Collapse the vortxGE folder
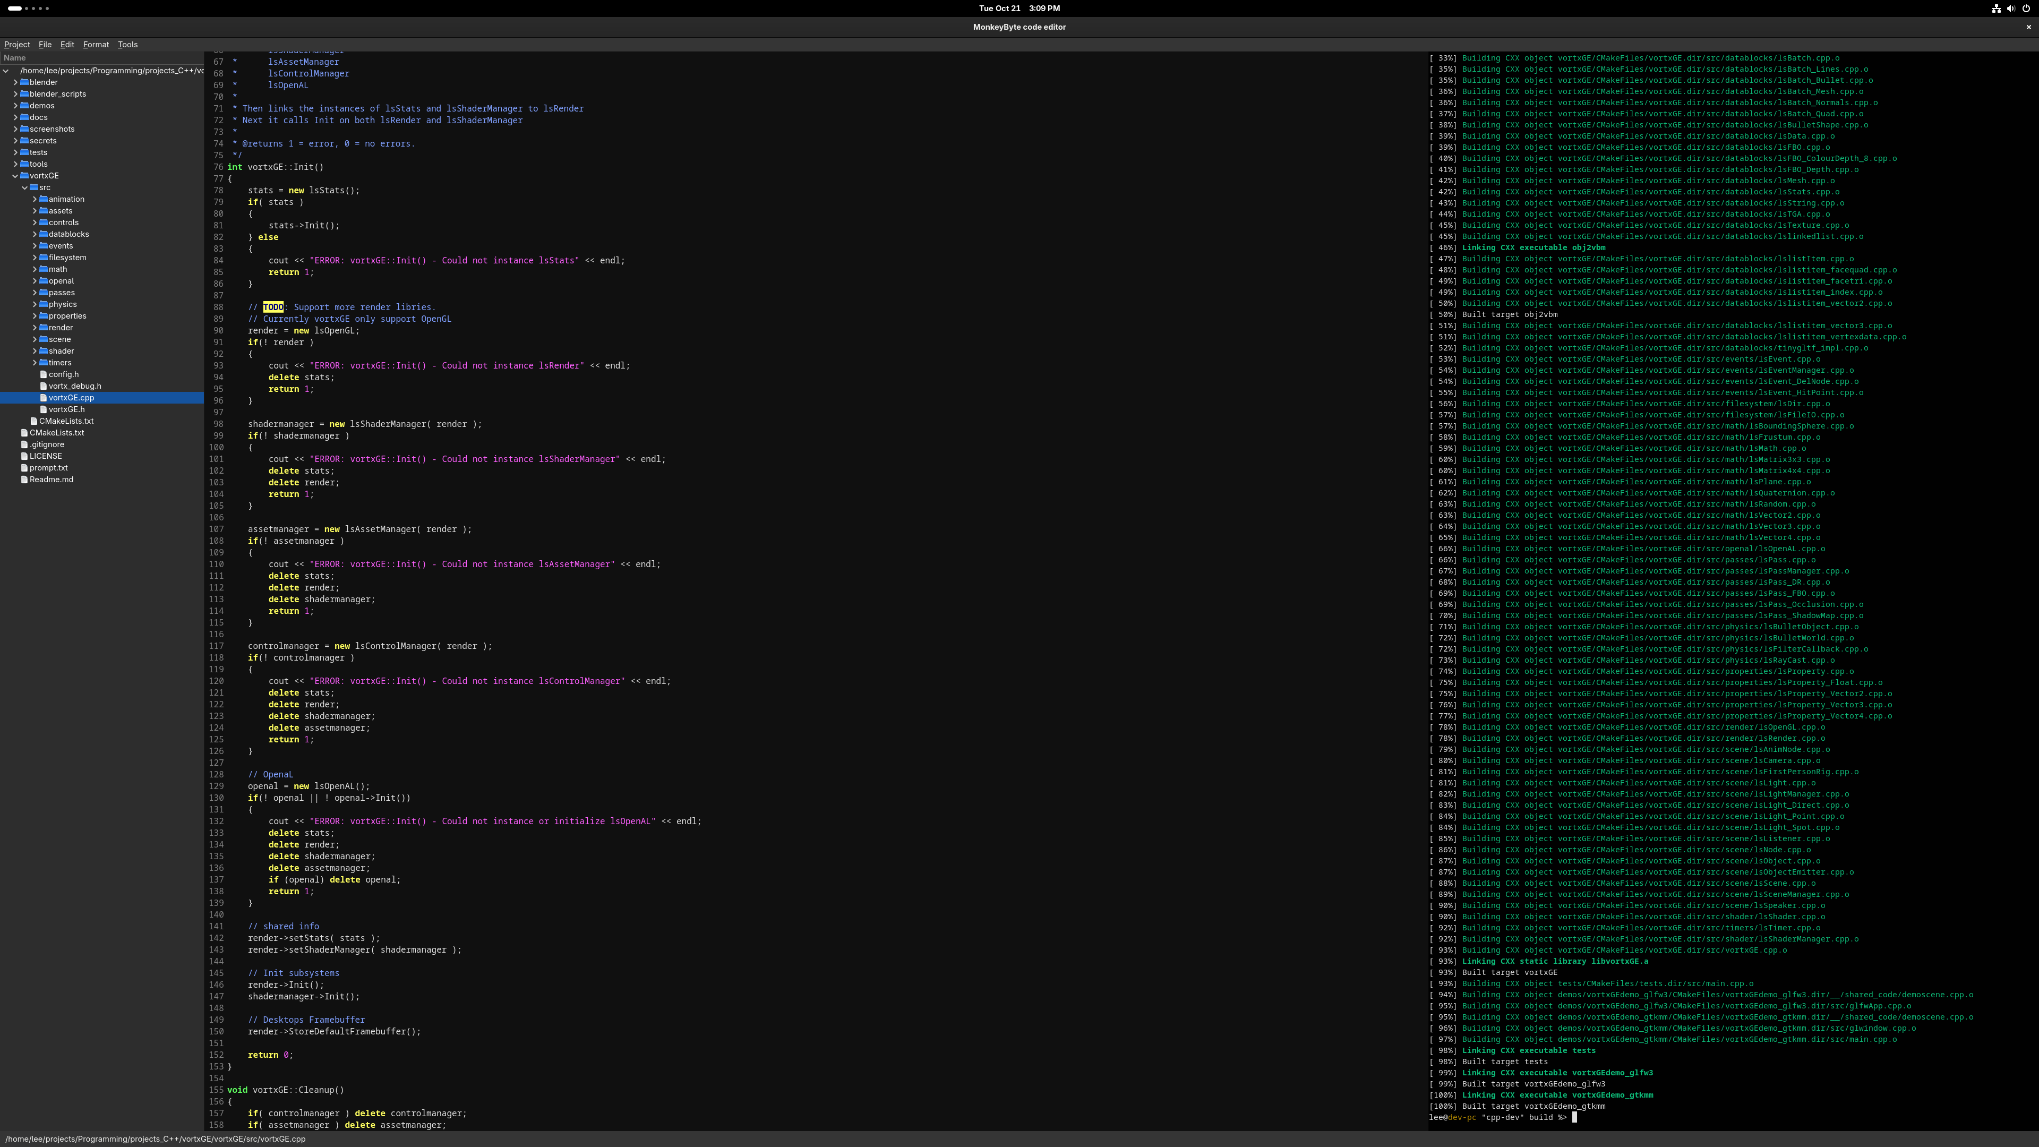This screenshot has height=1147, width=2039. click(15, 176)
